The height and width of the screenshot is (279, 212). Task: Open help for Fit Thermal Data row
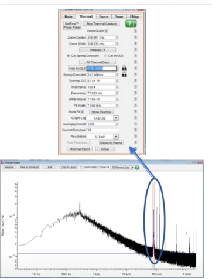(x=135, y=62)
